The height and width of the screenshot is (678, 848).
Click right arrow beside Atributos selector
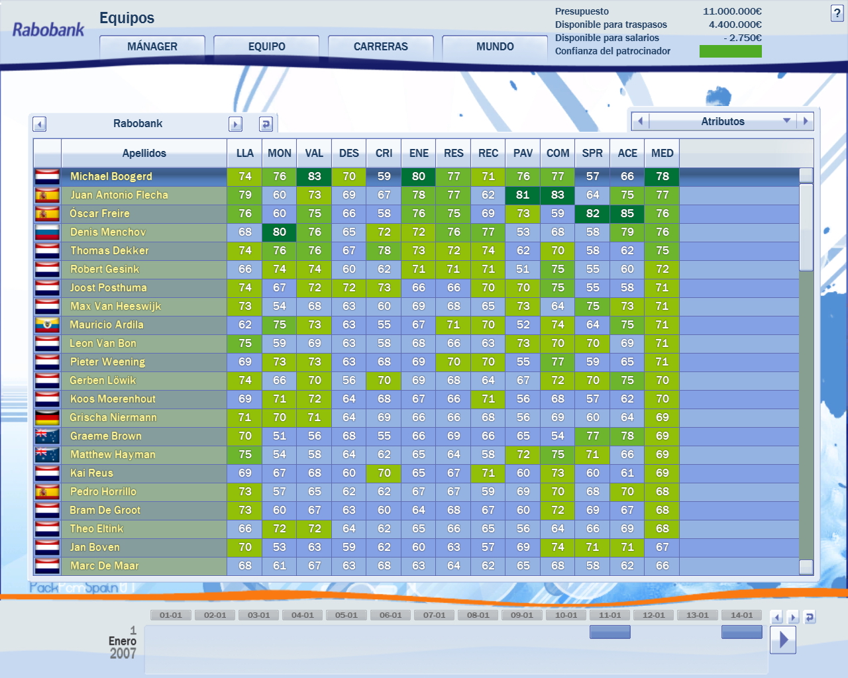806,121
